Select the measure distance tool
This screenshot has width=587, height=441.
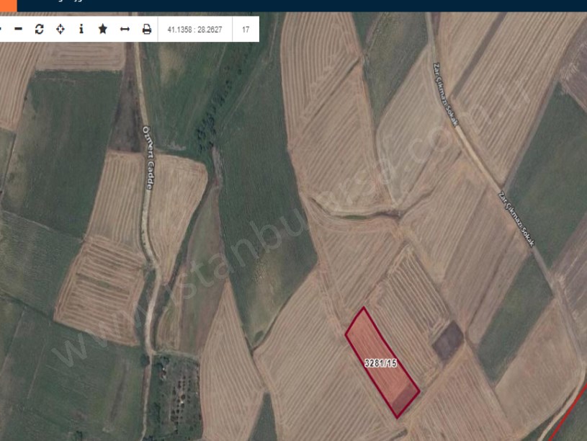(124, 30)
